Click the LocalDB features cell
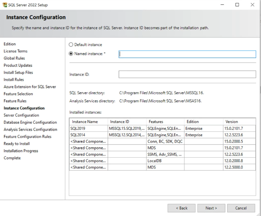261x216 pixels. pos(165,161)
